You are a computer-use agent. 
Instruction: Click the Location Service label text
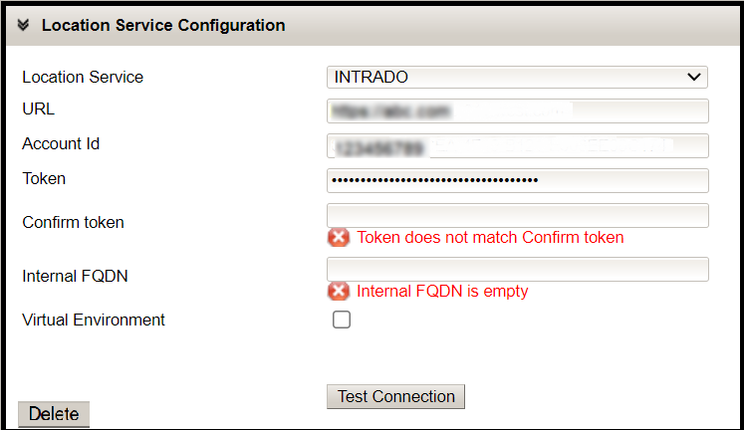[x=83, y=77]
